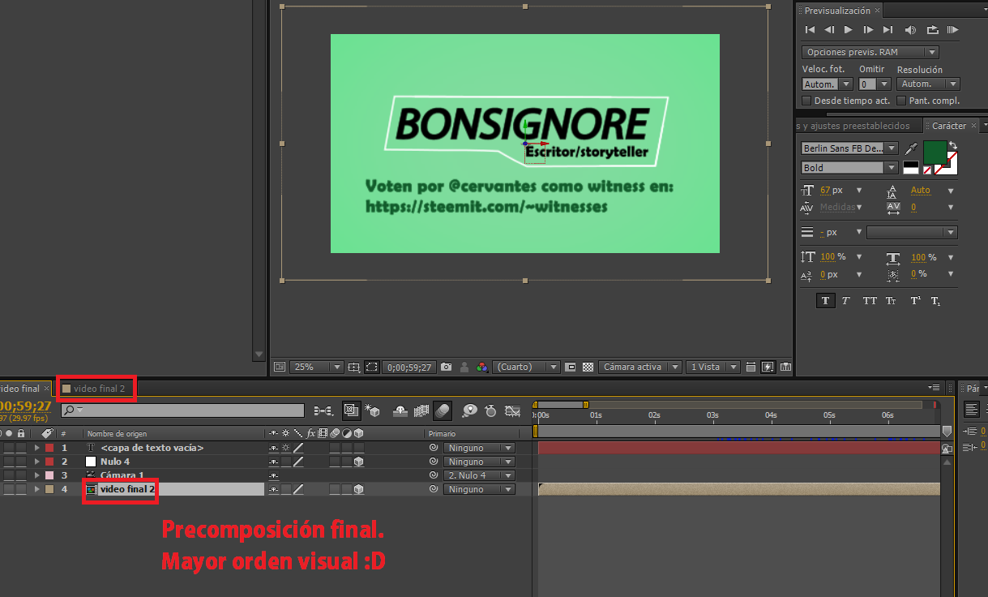Start RAM preview with the rightmost preview icon
988x597 pixels.
point(952,30)
